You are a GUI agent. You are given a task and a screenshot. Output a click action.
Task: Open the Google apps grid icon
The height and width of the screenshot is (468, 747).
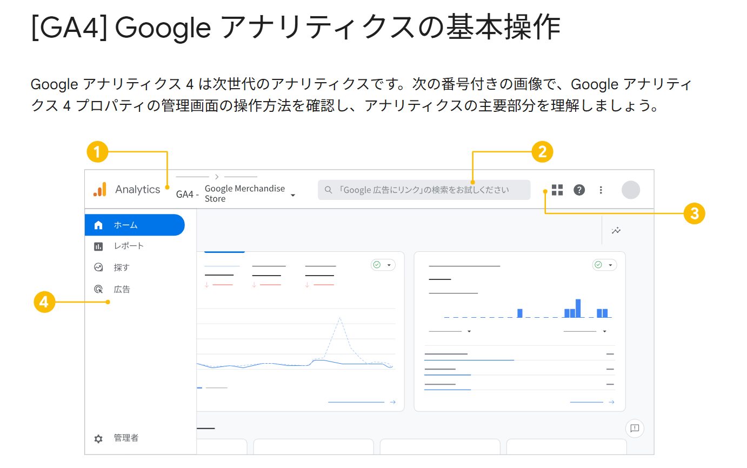point(557,190)
